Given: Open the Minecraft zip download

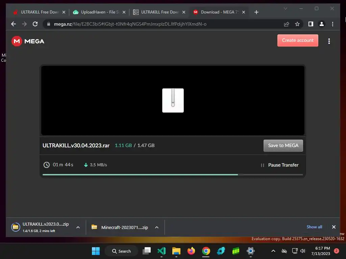Looking at the screenshot, I should (x=120, y=227).
